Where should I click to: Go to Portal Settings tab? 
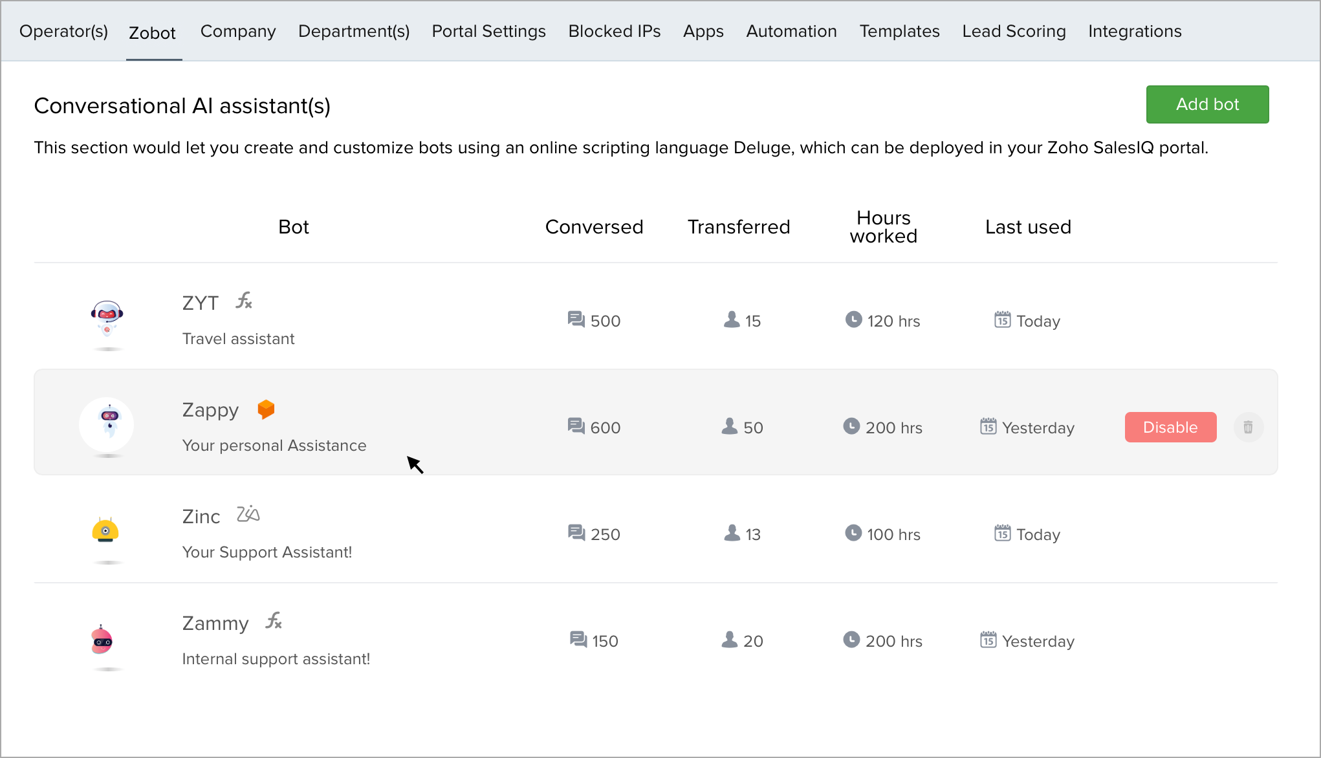(x=489, y=31)
